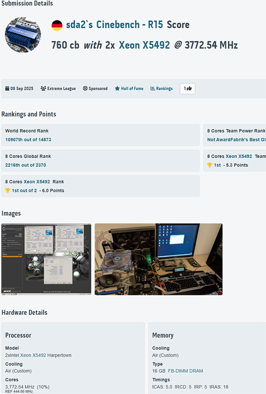Select the 16 GB memory size text
Screen dimensions: 266x394
tap(159, 371)
